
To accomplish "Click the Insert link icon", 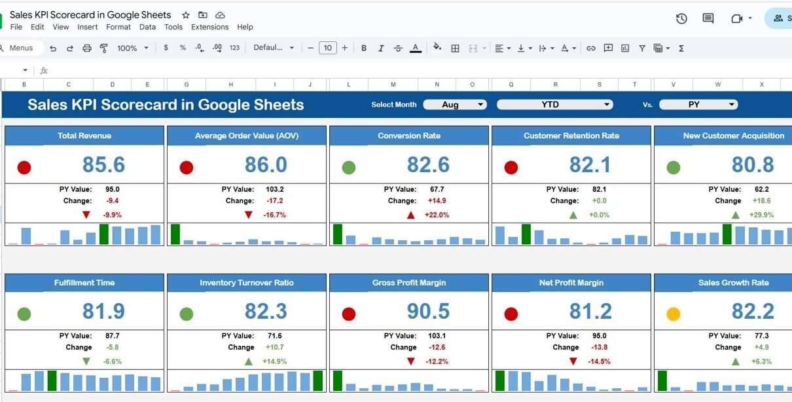I will (591, 48).
